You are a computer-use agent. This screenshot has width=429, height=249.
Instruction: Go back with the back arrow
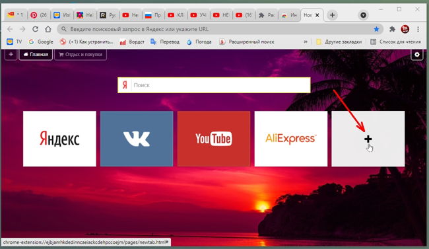pos(10,29)
